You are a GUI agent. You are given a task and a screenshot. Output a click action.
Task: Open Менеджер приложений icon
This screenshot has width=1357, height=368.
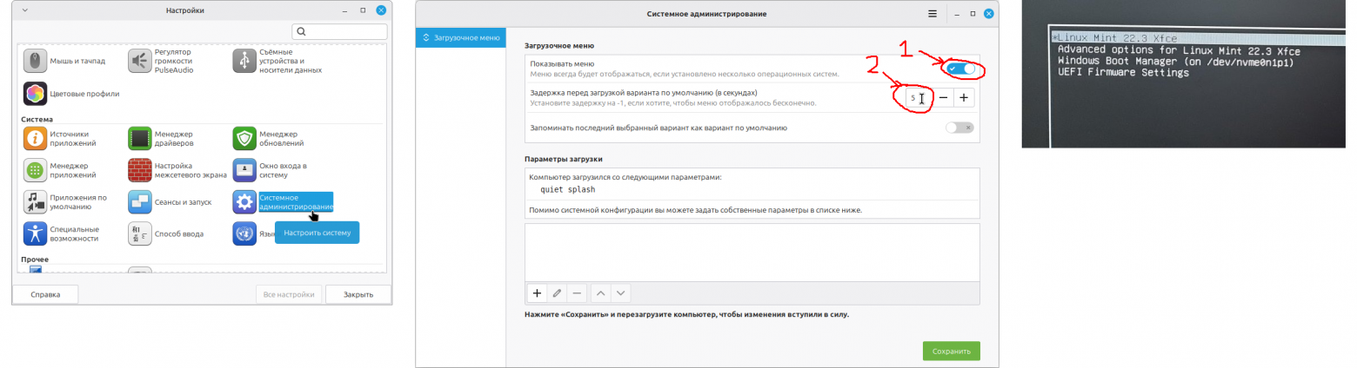tap(35, 169)
